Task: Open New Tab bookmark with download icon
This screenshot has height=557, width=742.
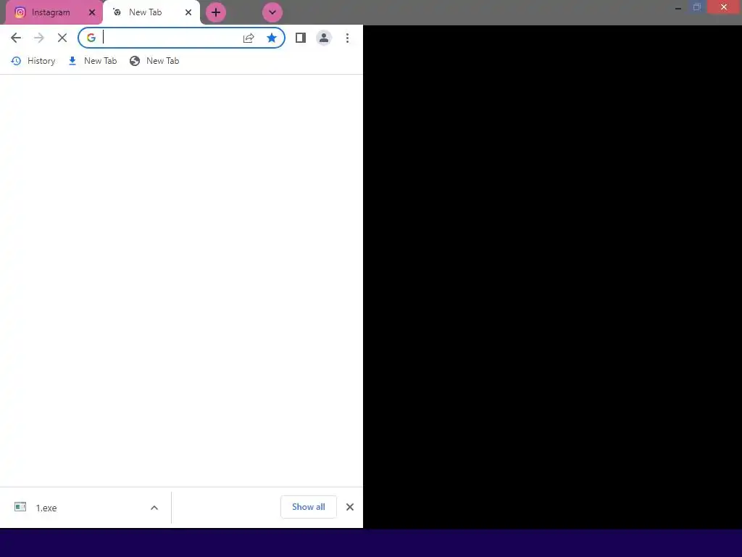Action: pos(93,61)
